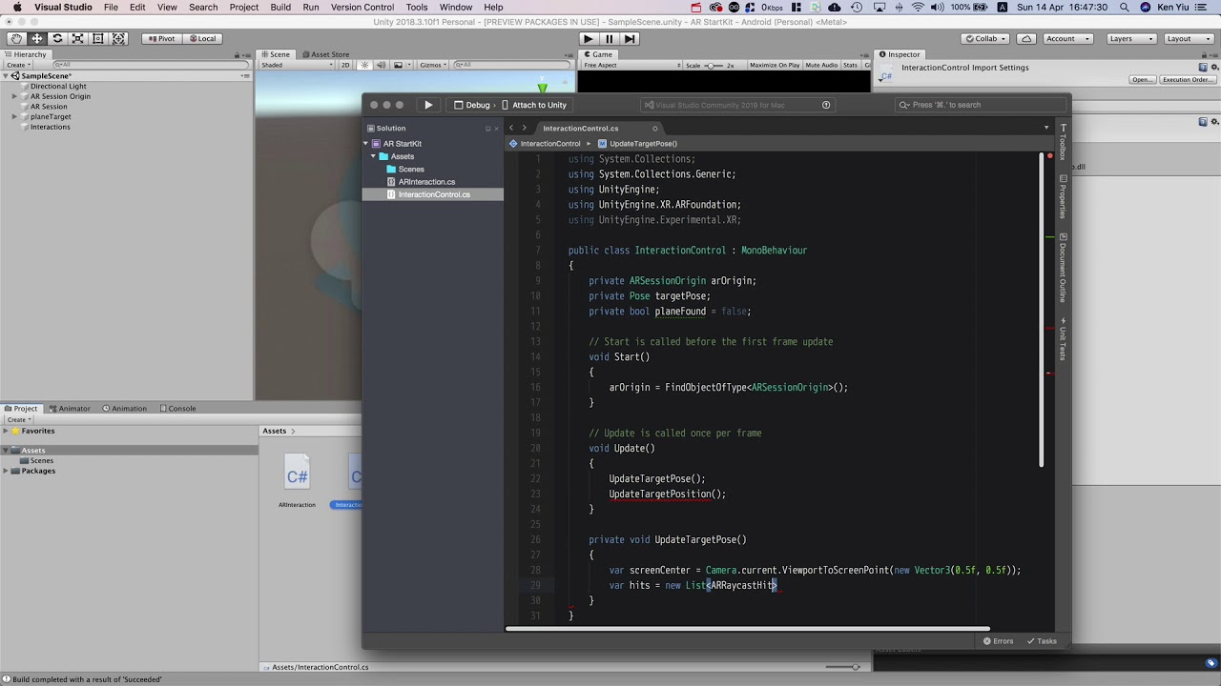Select the Rotate tool in Unity toolbar
This screenshot has height=686, width=1221.
coord(57,38)
